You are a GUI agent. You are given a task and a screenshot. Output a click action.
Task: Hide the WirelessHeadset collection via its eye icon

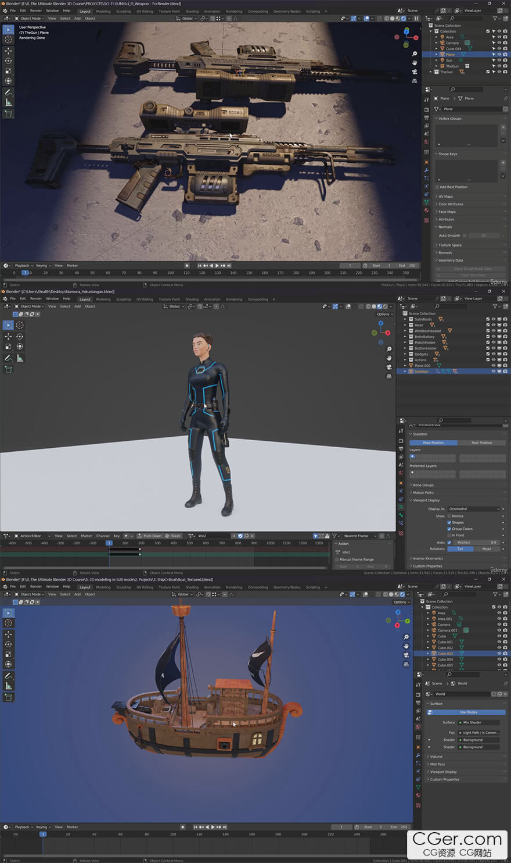point(494,331)
